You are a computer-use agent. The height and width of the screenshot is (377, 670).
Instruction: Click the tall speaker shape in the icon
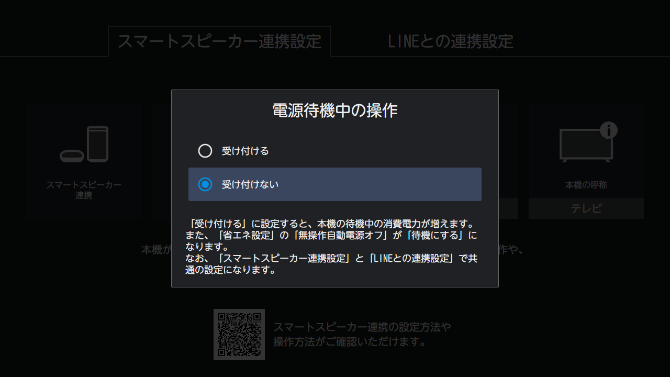tap(98, 143)
